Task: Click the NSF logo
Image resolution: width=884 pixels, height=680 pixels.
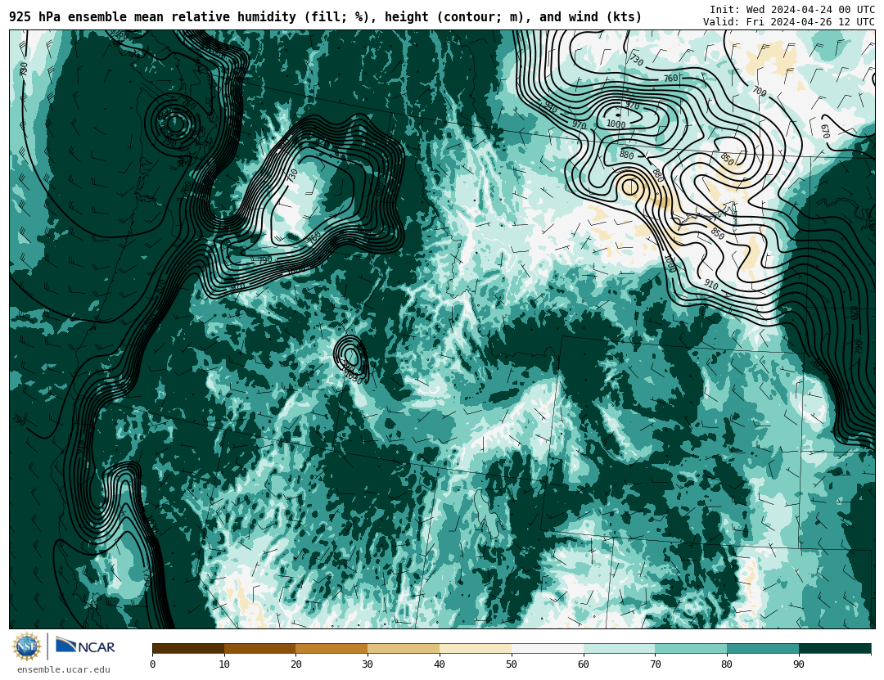Action: pos(26,646)
